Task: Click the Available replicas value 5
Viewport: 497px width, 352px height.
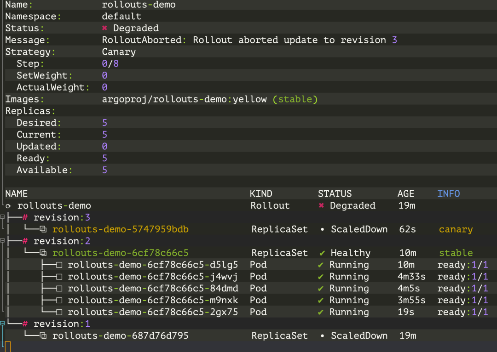Action: pos(104,170)
